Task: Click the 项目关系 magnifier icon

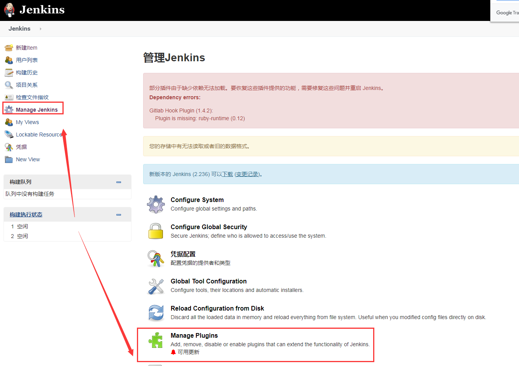Action: pyautogui.click(x=9, y=85)
